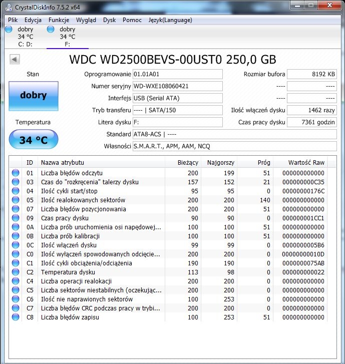Click status orb for attribute 0C power cycles
The width and height of the screenshot is (345, 364).
tap(16, 245)
